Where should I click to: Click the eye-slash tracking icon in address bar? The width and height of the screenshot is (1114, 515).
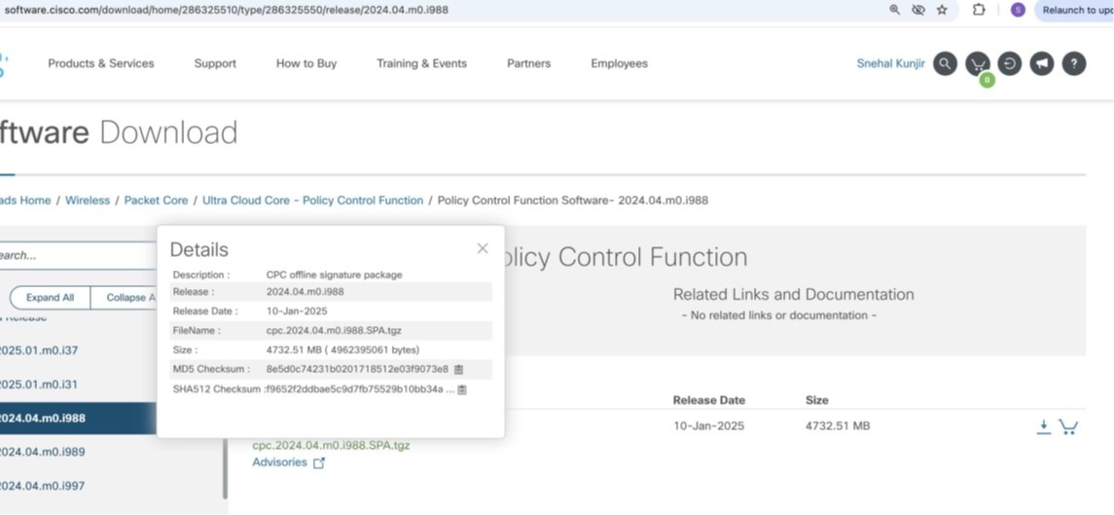[x=917, y=10]
